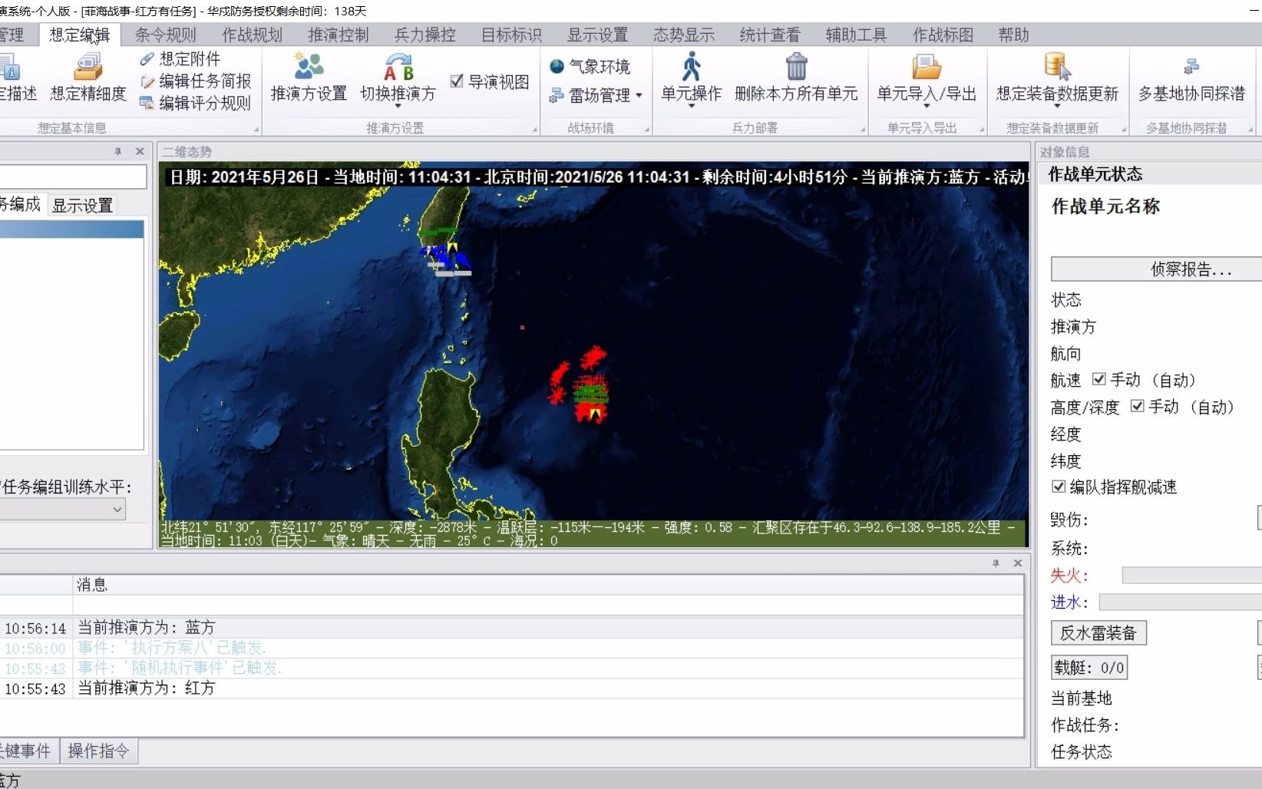Screen dimensions: 1262x789
Task: Select log row 事件：'随机执行事件'已触发
Action: pos(511,668)
